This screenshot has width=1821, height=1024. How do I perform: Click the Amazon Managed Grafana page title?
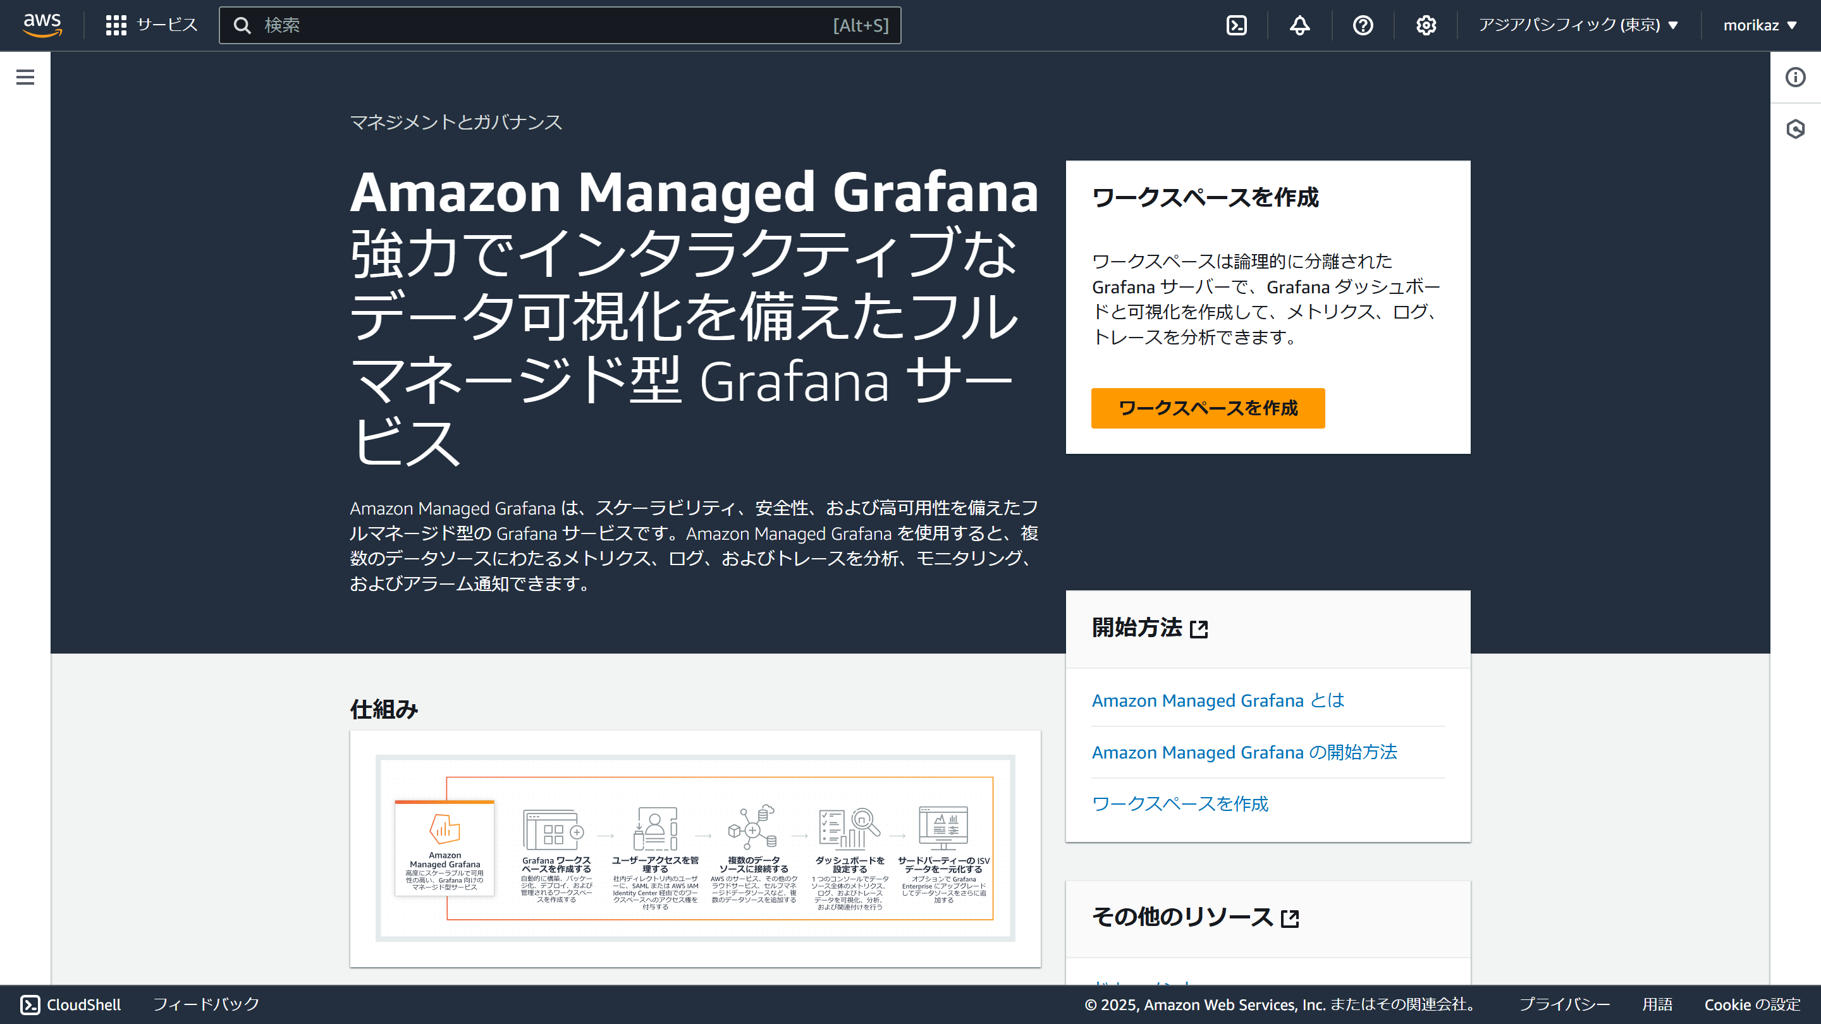coord(694,192)
